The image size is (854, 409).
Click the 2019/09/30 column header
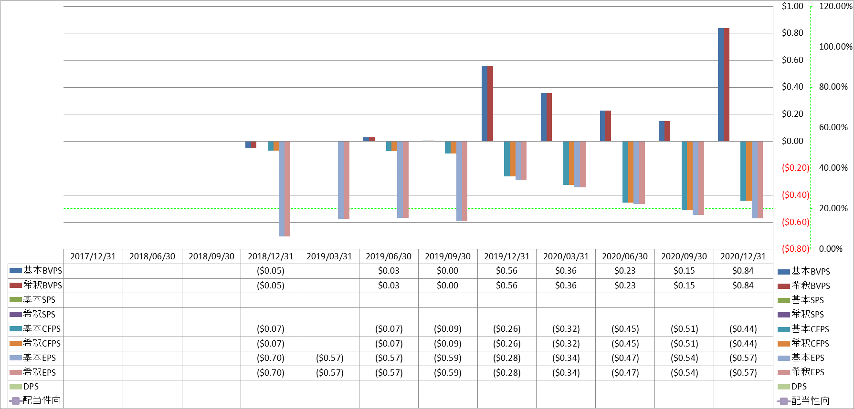pos(448,256)
